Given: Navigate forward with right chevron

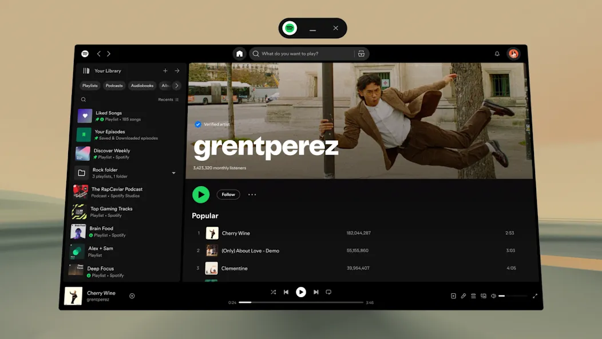Looking at the screenshot, I should tap(109, 54).
